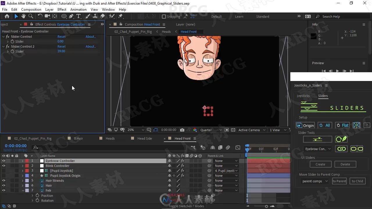372x209 pixels.
Task: Go to the Home screen icon
Action: (x=7, y=17)
